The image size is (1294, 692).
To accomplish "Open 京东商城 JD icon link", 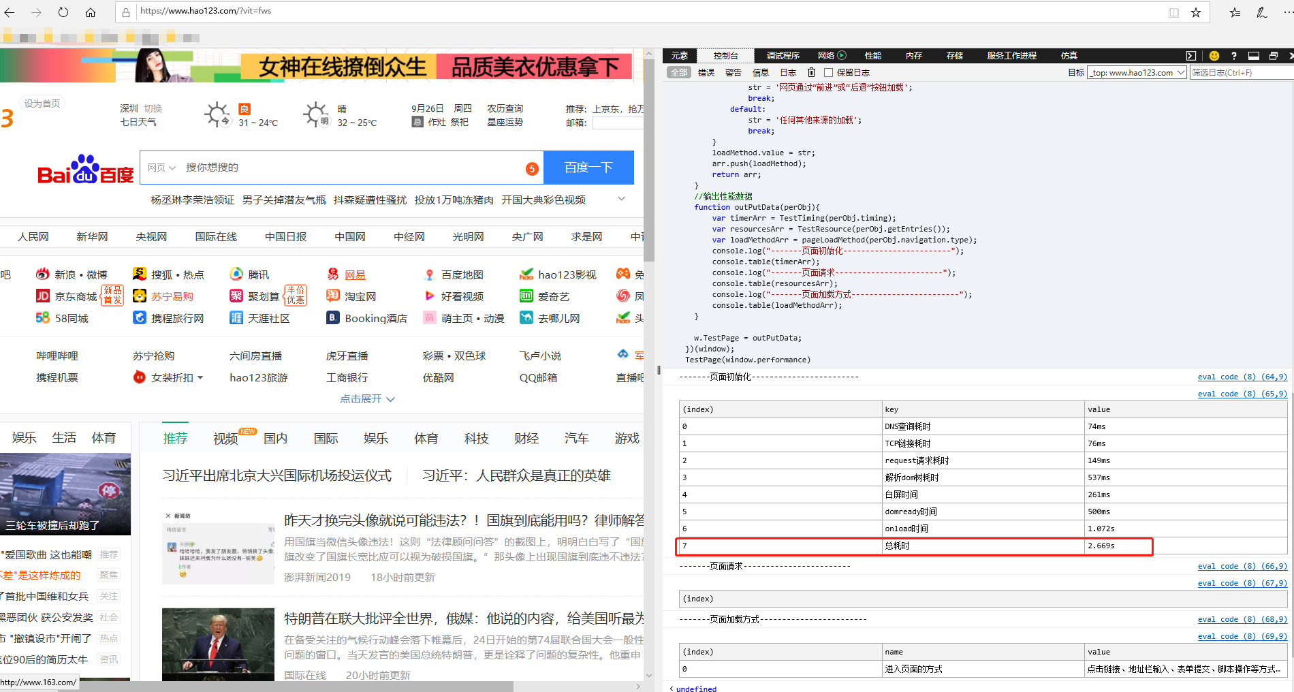I will [43, 296].
